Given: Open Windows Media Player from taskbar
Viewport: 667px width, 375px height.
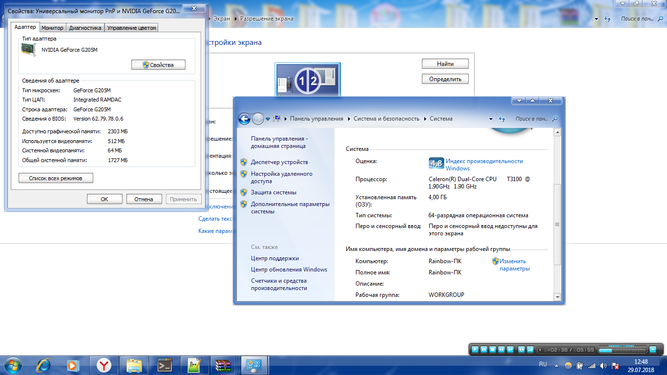Looking at the screenshot, I should (73, 365).
